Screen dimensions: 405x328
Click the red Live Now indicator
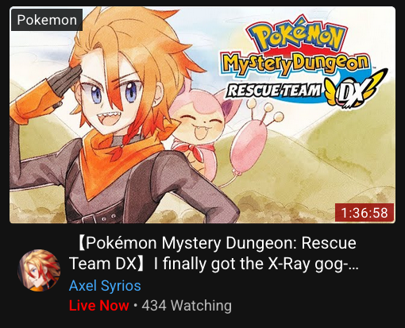pos(99,306)
